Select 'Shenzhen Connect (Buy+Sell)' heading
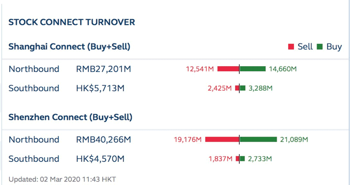 [70, 117]
